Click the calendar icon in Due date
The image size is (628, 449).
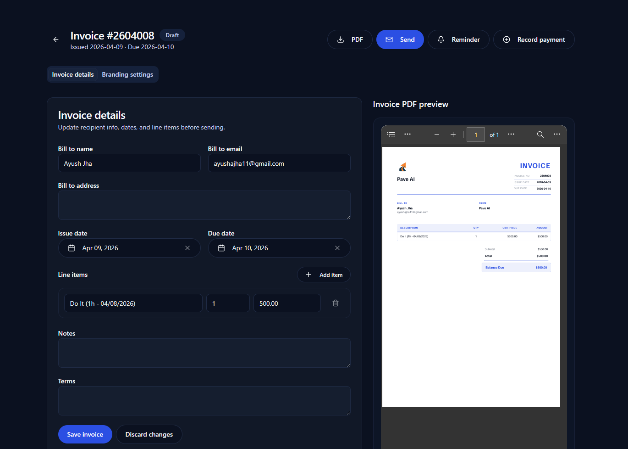click(x=221, y=248)
